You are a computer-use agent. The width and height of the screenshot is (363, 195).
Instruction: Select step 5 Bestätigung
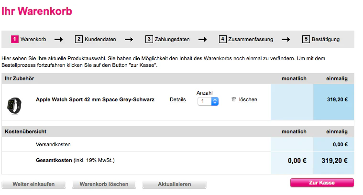[321, 39]
